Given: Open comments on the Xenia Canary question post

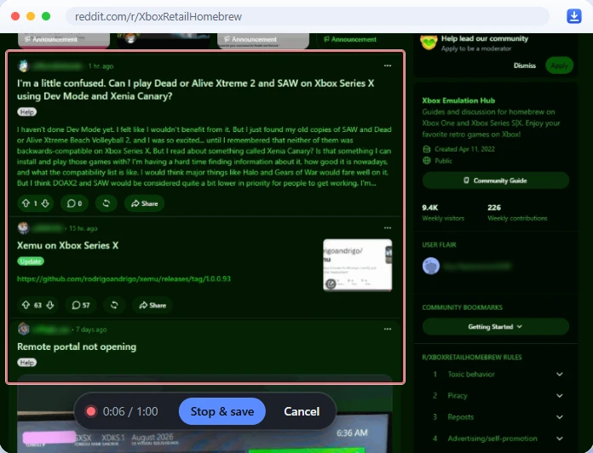Looking at the screenshot, I should [x=74, y=204].
